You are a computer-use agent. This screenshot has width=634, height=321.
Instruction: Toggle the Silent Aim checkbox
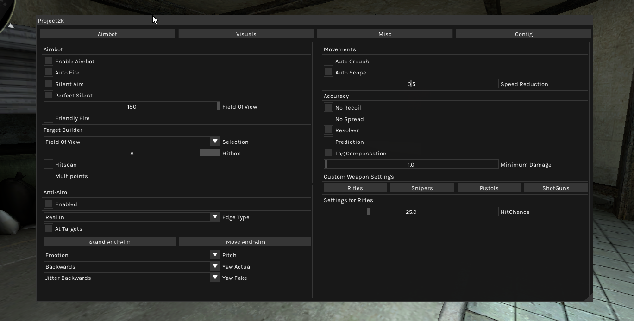(49, 84)
